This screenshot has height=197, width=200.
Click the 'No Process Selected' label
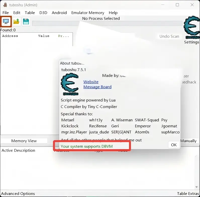(x=101, y=19)
